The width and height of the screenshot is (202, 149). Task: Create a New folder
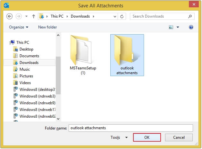(47, 27)
